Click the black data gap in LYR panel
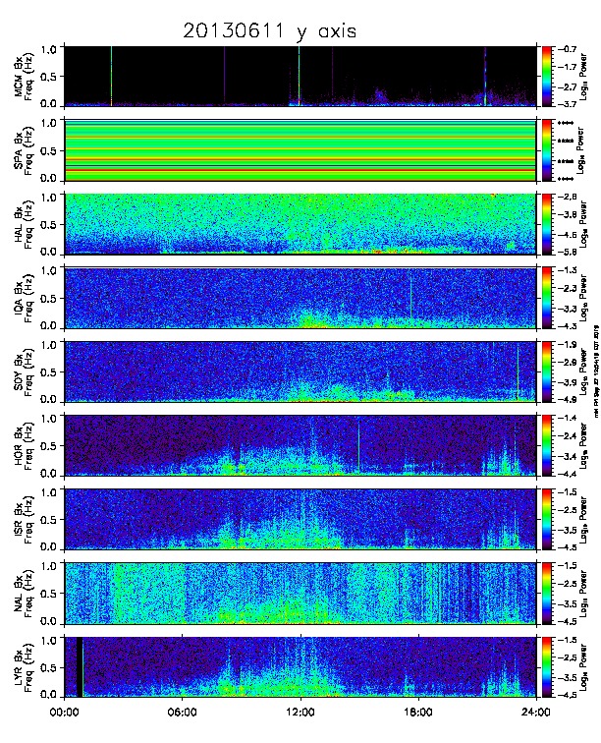This screenshot has height=743, width=601. click(x=80, y=667)
